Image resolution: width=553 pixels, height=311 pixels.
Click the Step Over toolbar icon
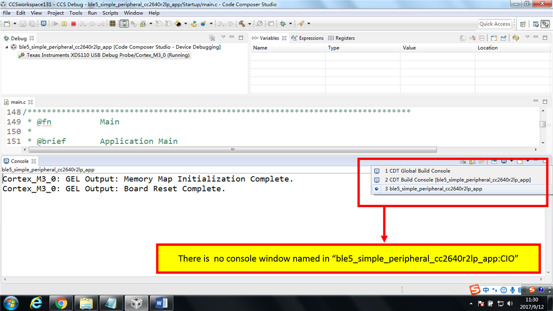pyautogui.click(x=92, y=23)
